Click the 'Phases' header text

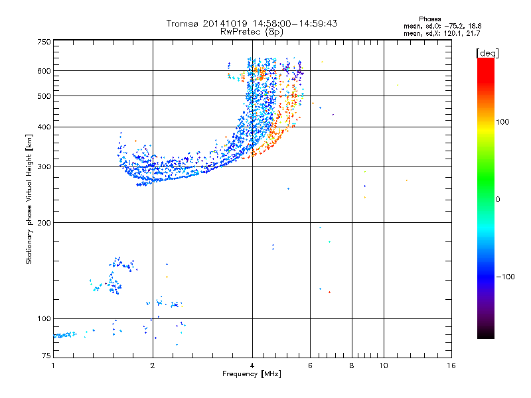[x=429, y=19]
